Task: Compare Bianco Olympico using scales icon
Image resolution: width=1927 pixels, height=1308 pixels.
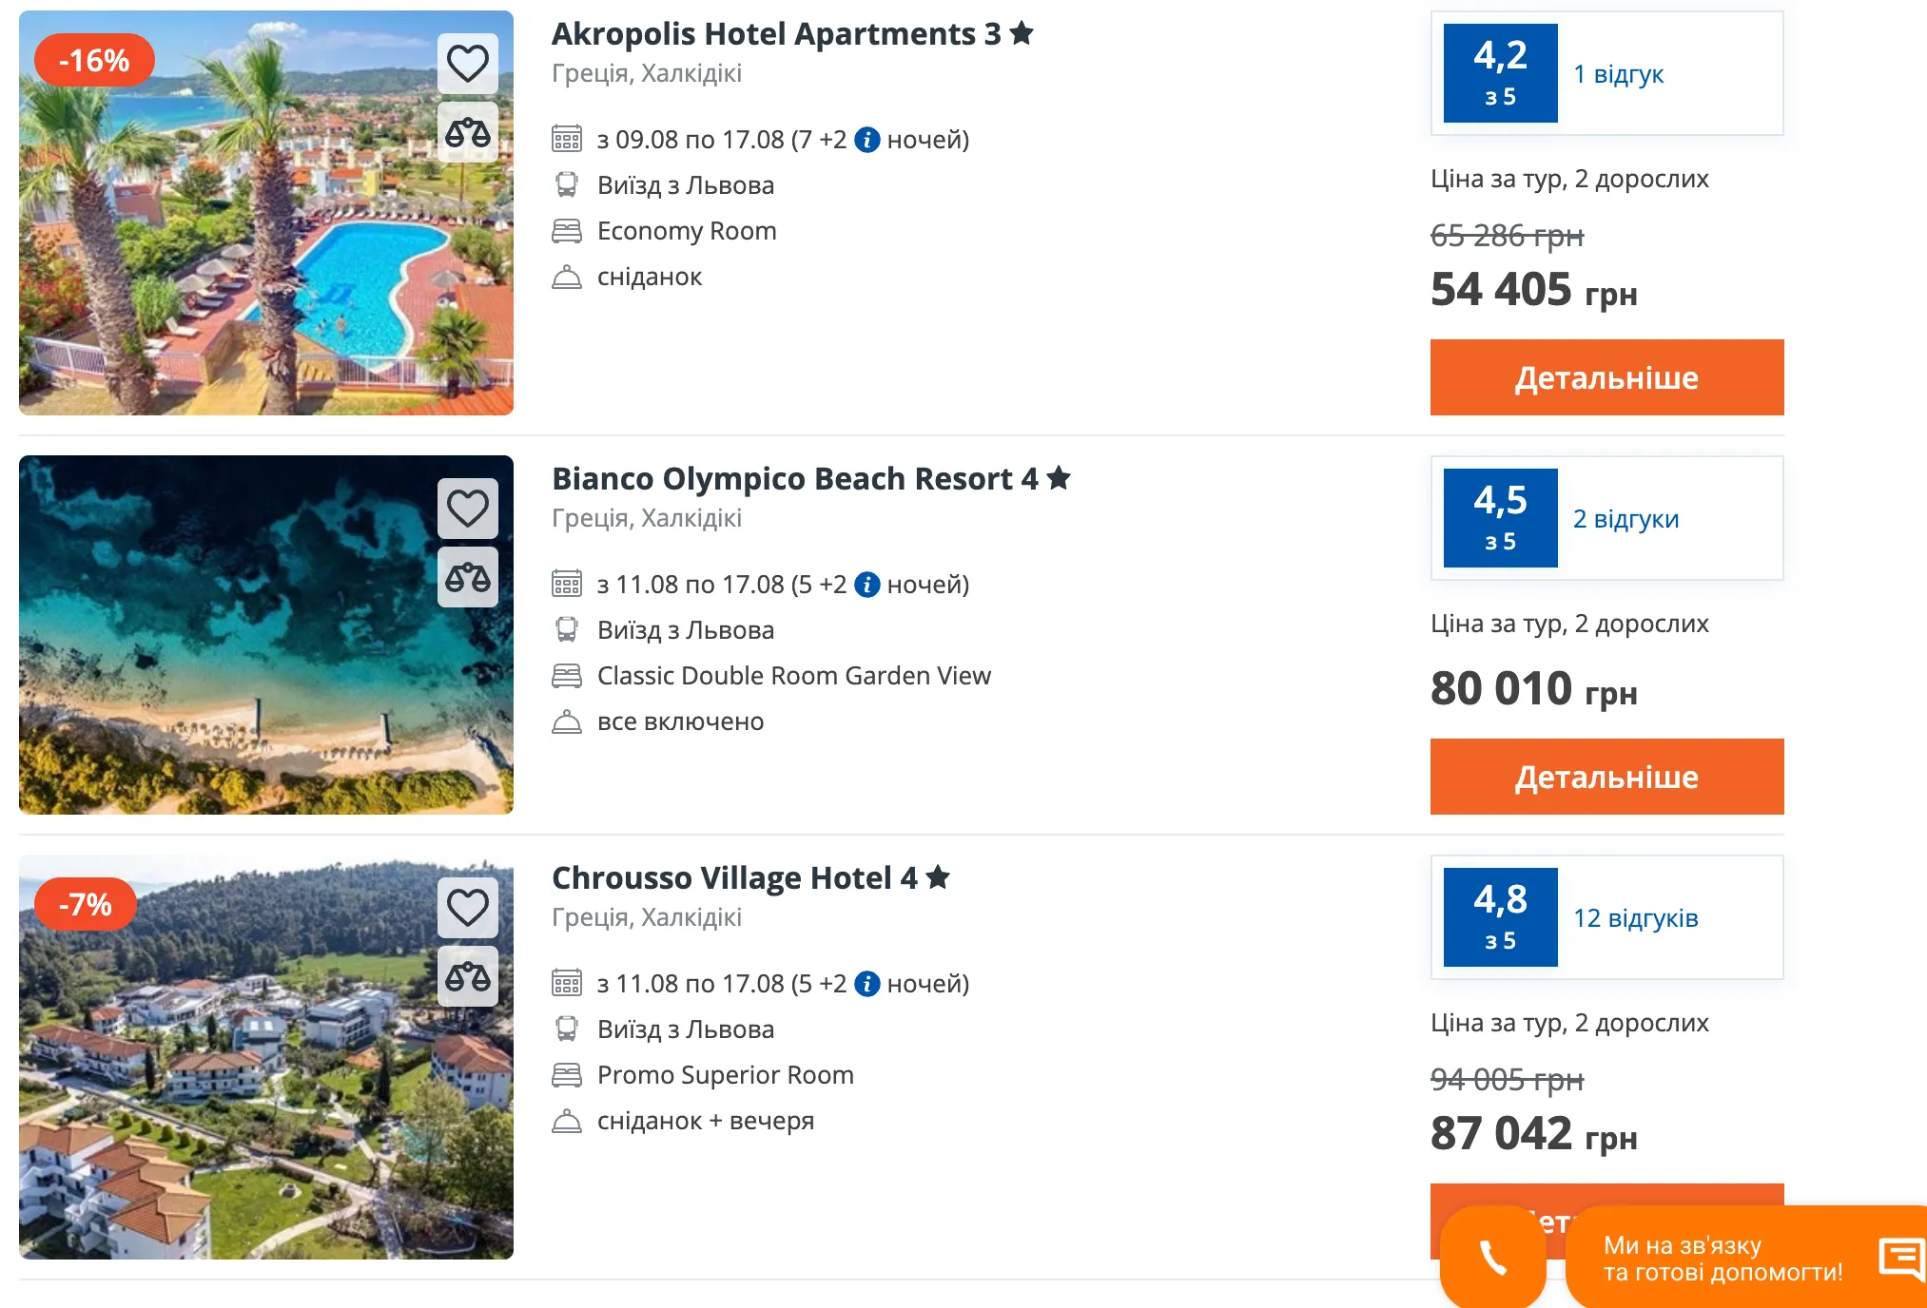Action: 467,577
